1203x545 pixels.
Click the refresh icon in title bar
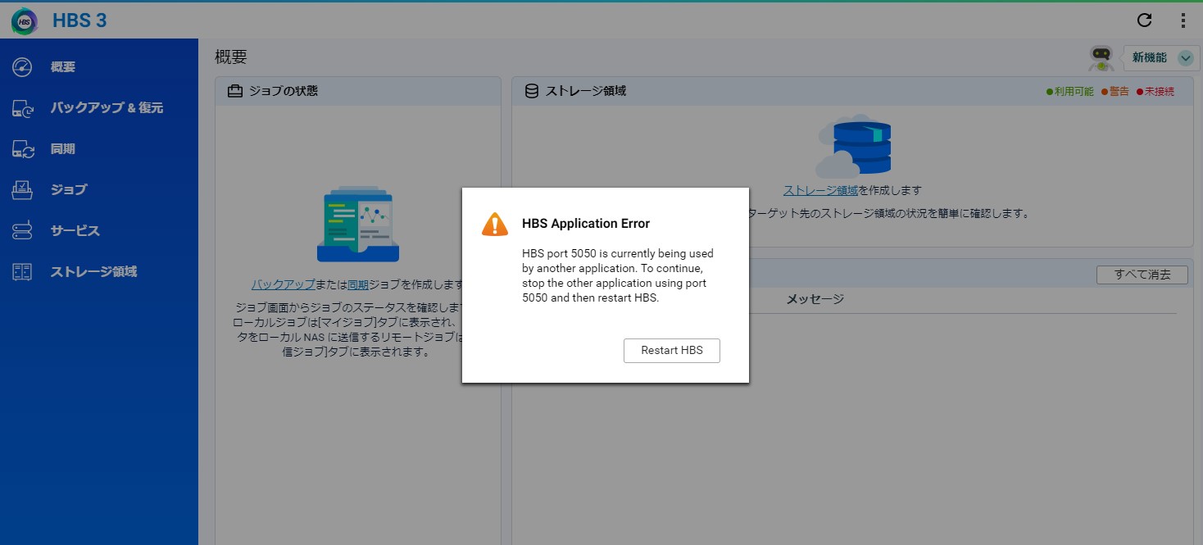(x=1145, y=20)
